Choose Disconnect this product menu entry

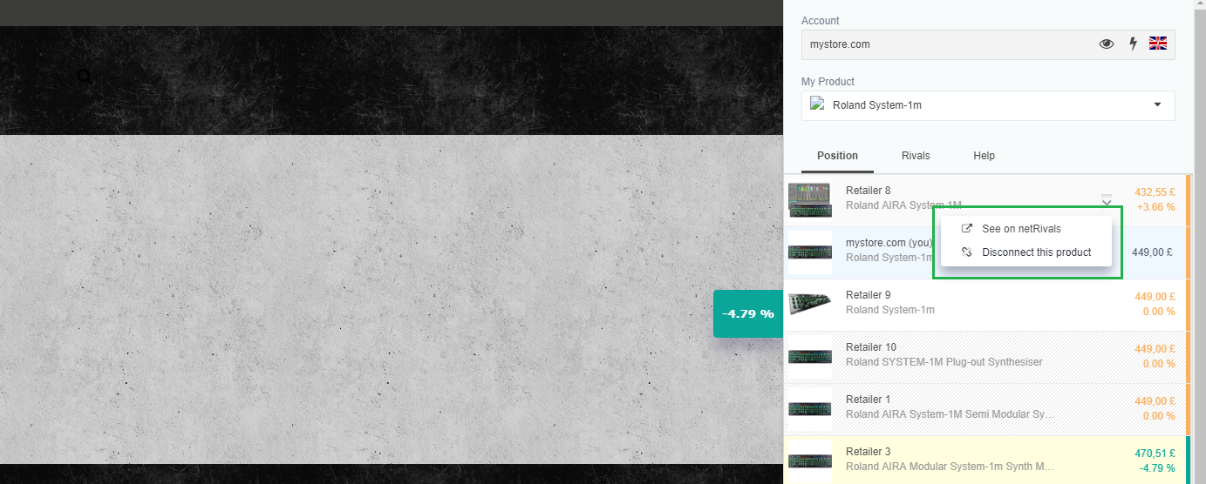tap(1037, 252)
